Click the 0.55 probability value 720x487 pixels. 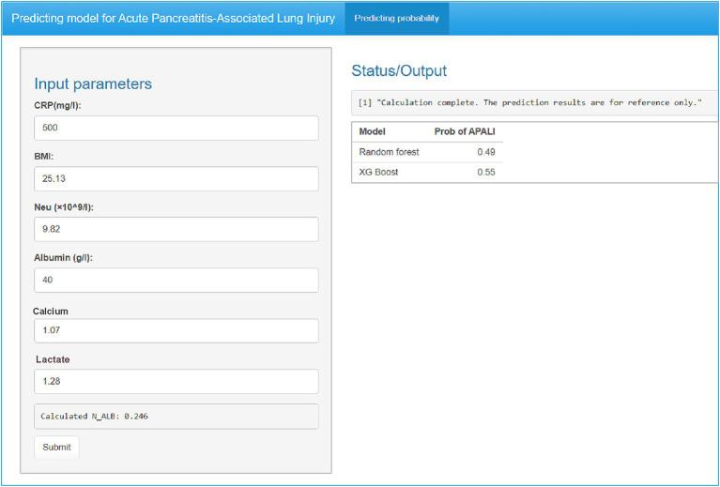click(485, 173)
